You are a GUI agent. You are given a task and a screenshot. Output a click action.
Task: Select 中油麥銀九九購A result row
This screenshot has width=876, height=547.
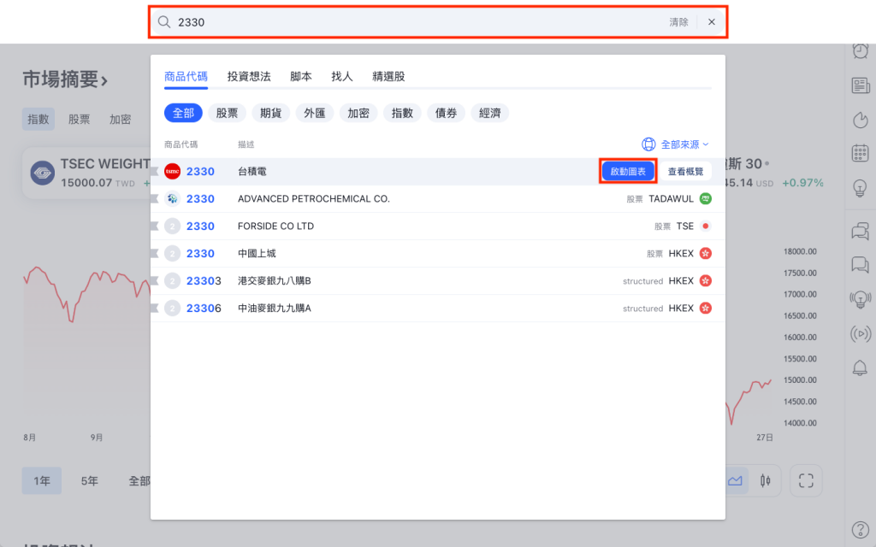click(x=437, y=308)
